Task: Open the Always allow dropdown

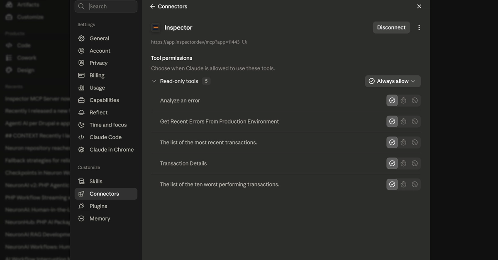Action: coord(393,81)
